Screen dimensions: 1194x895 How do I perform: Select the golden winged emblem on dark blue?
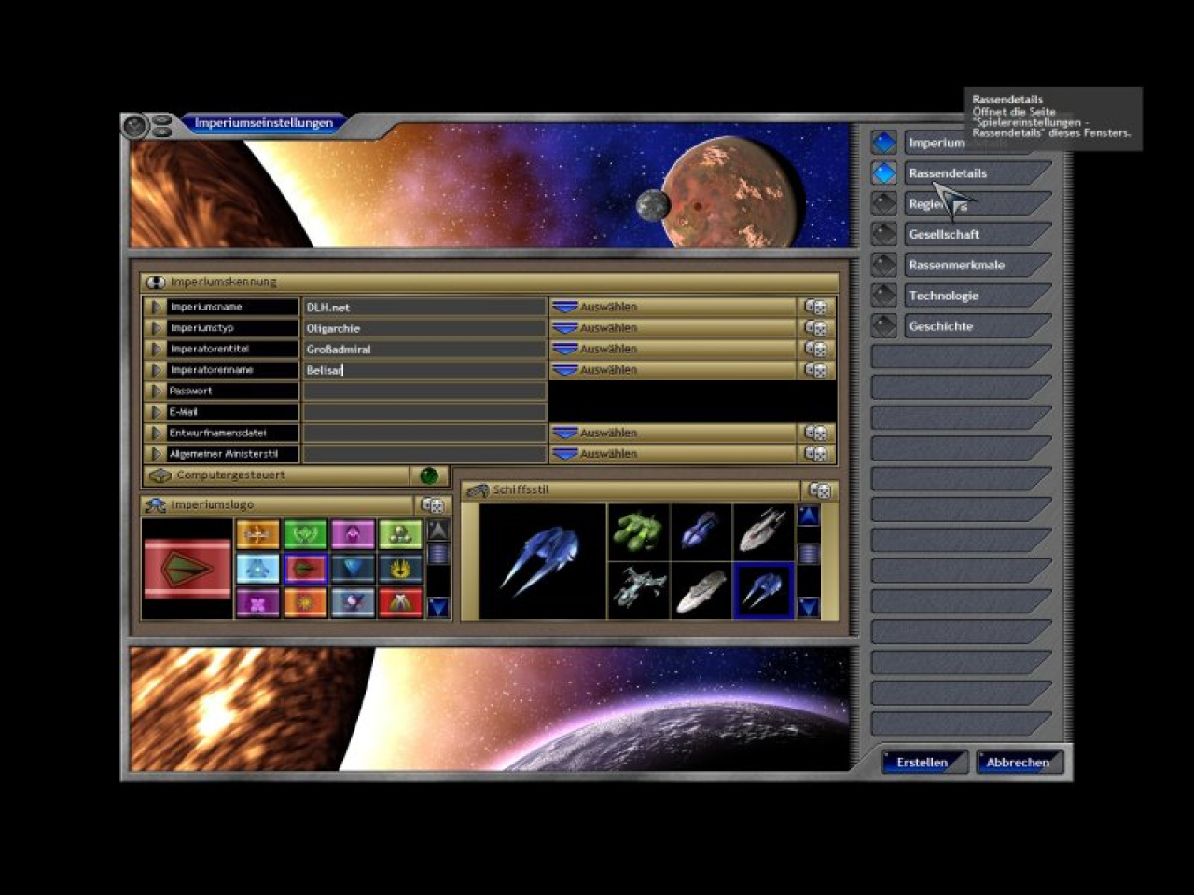[x=400, y=568]
